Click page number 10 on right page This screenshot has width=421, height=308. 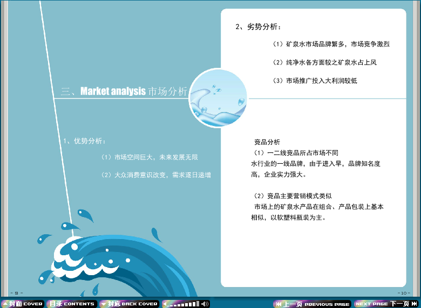point(403,292)
